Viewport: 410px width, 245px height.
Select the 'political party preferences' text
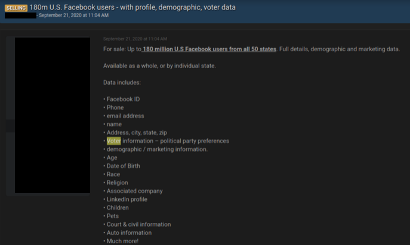[195, 141]
